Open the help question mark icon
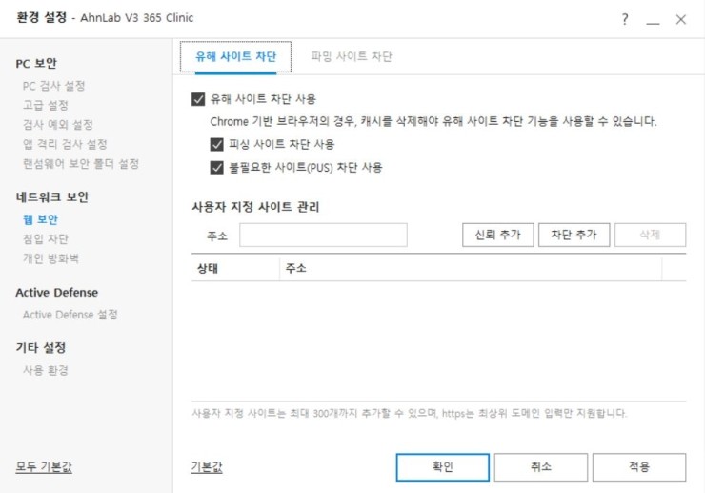The width and height of the screenshot is (705, 493). 625,19
